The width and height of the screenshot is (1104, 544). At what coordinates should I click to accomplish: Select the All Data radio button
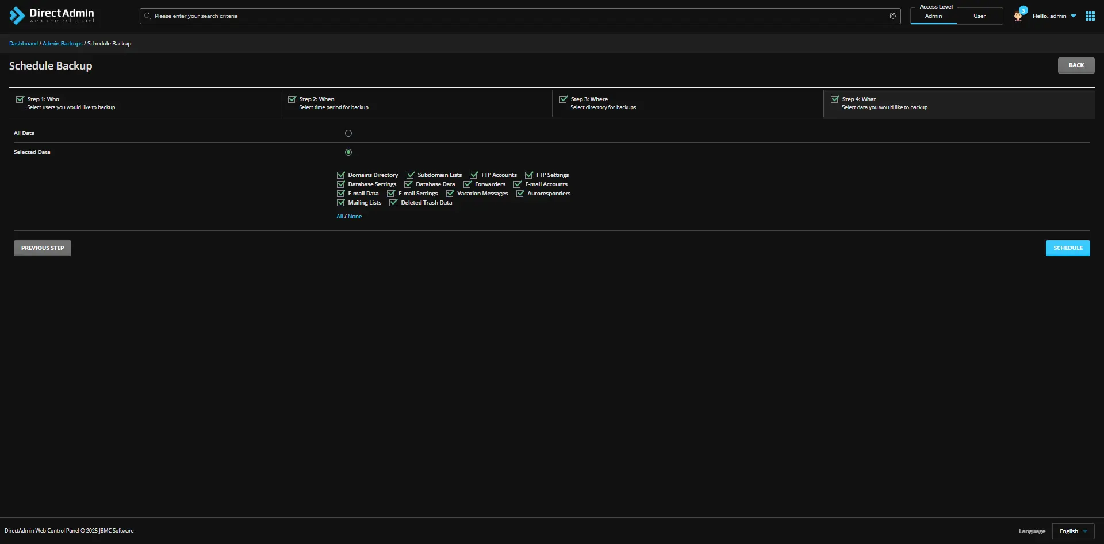coord(348,133)
